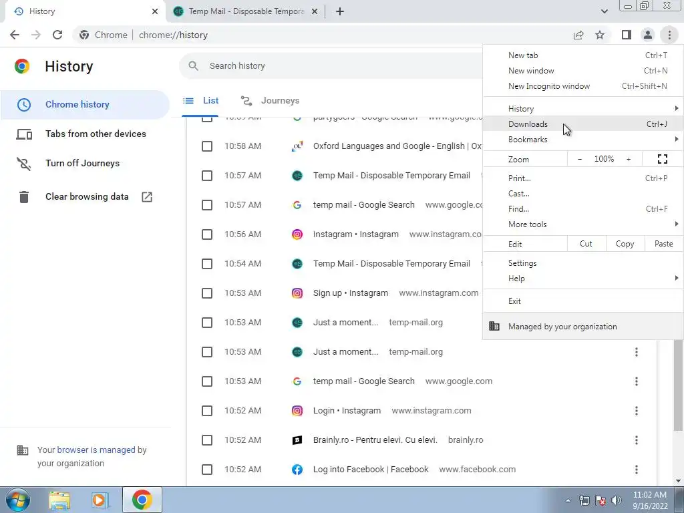Open the Oxford Languages and Google history link
Image resolution: width=684 pixels, height=513 pixels.
click(x=397, y=146)
